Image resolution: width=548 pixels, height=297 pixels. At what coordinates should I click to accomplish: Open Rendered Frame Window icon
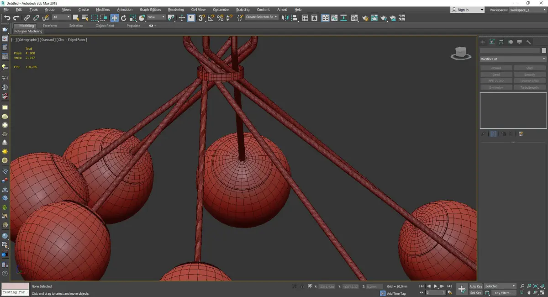click(x=374, y=18)
